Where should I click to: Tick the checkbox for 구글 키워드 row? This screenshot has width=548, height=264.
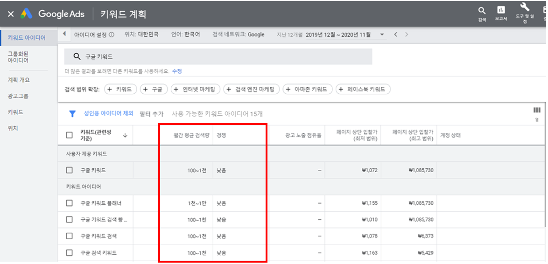(x=69, y=170)
